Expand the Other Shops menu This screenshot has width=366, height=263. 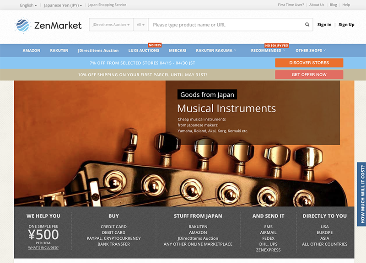coord(311,50)
